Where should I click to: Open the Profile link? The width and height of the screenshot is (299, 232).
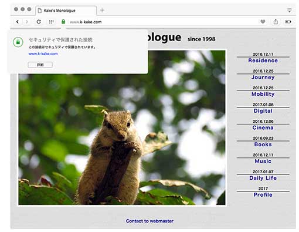263,195
